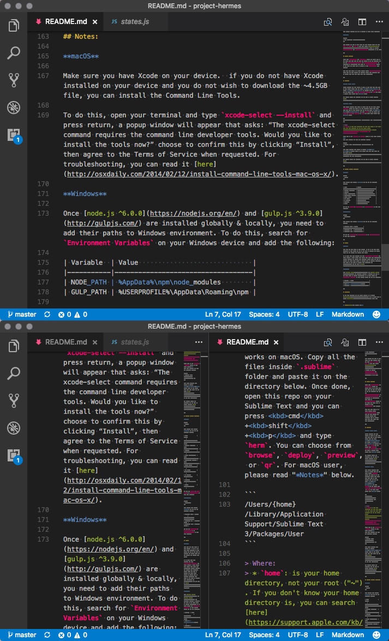Open Debug view in the single-editor window
The width and height of the screenshot is (389, 641).
point(14,108)
